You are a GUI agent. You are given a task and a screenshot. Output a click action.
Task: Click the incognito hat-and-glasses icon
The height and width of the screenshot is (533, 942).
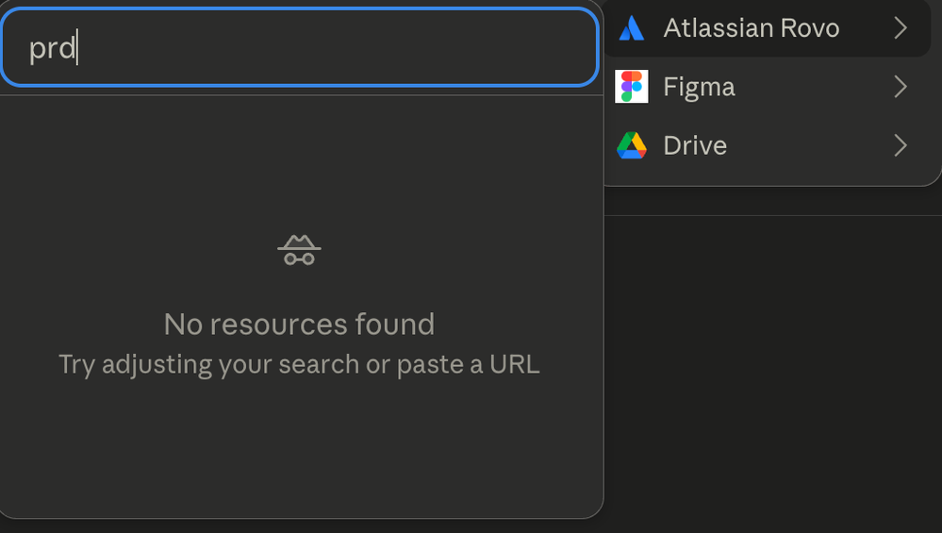click(299, 249)
